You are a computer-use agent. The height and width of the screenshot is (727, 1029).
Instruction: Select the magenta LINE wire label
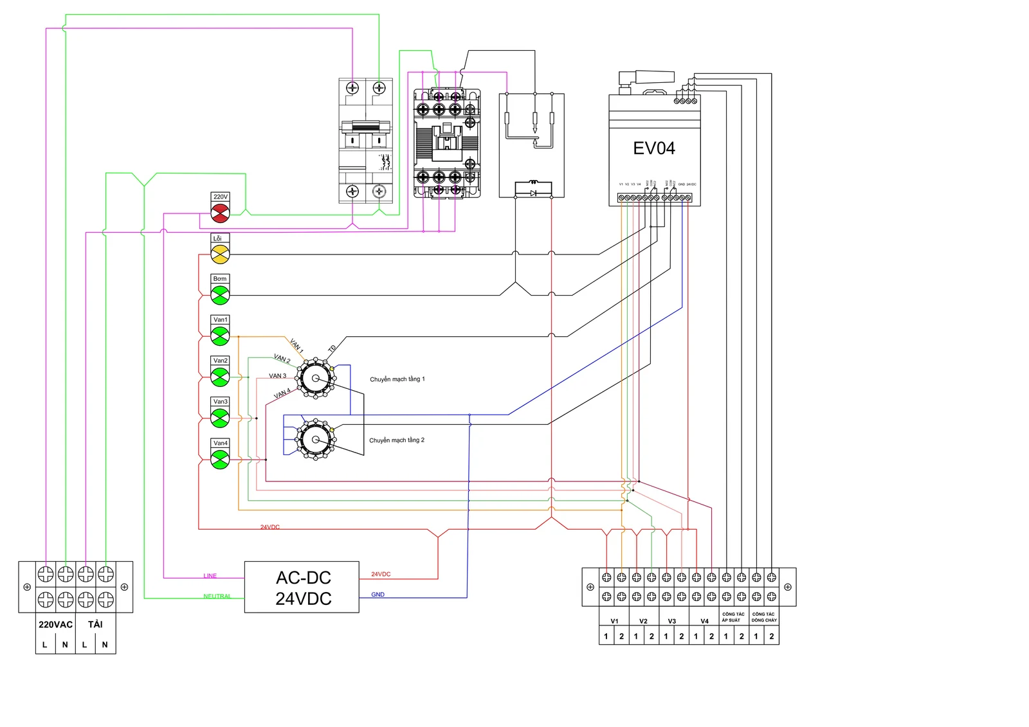[x=210, y=576]
